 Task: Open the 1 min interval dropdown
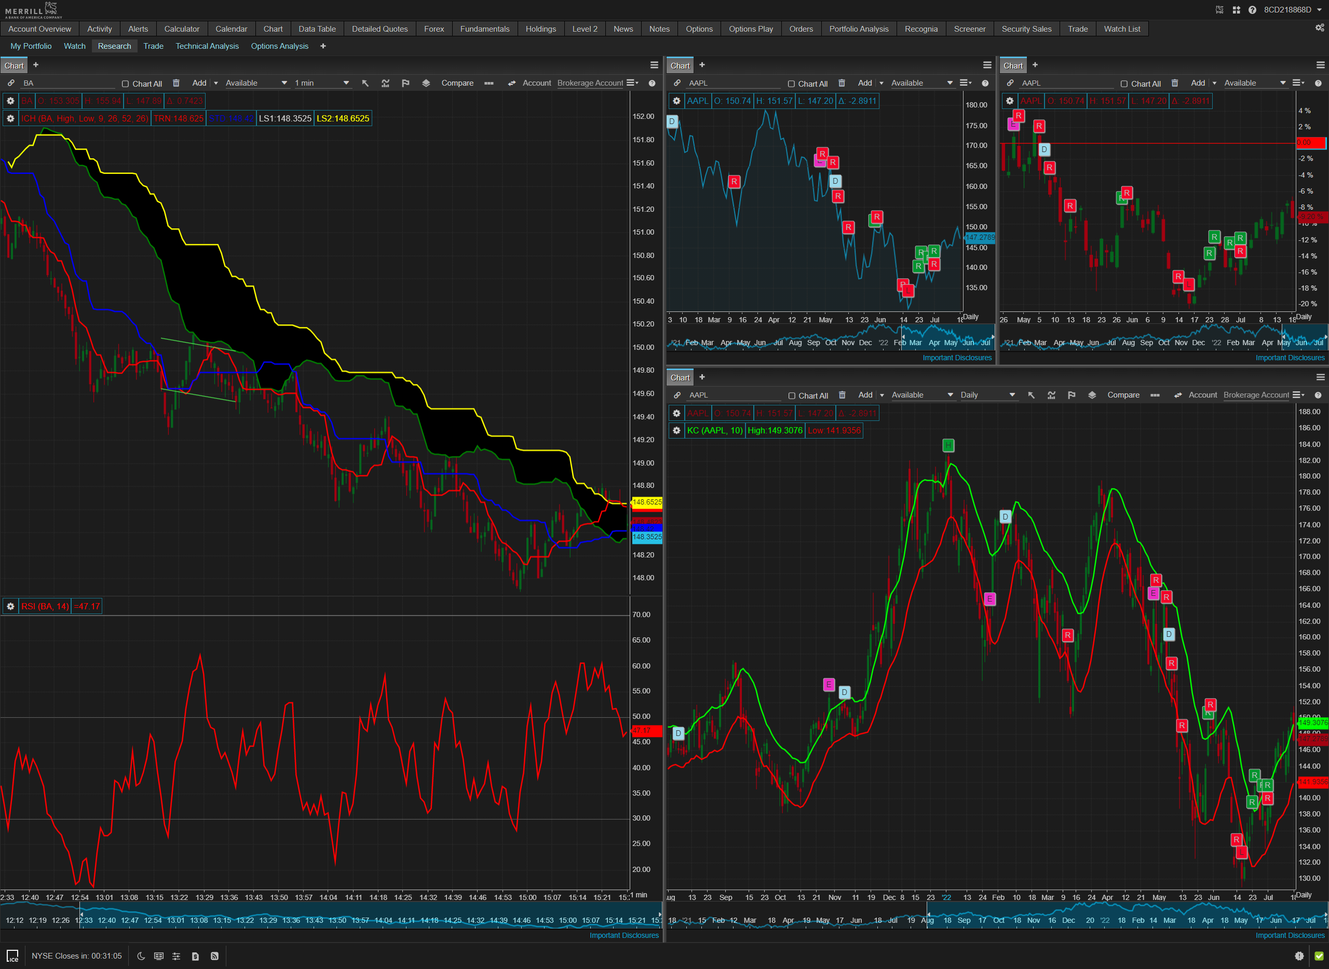coord(321,83)
